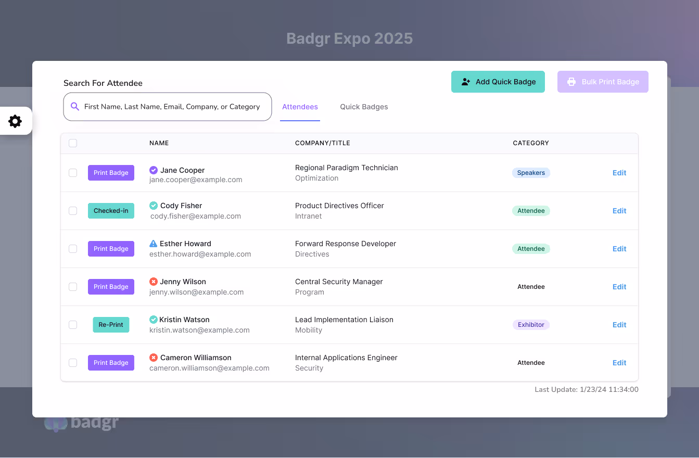The image size is (699, 458).
Task: Click the CATEGORY column header
Action: pyautogui.click(x=531, y=143)
